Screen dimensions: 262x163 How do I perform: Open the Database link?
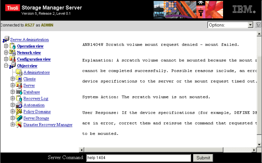(32, 92)
